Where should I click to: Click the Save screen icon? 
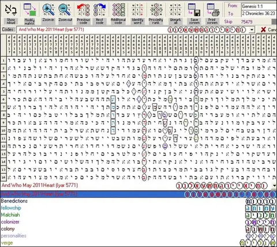pyautogui.click(x=194, y=10)
